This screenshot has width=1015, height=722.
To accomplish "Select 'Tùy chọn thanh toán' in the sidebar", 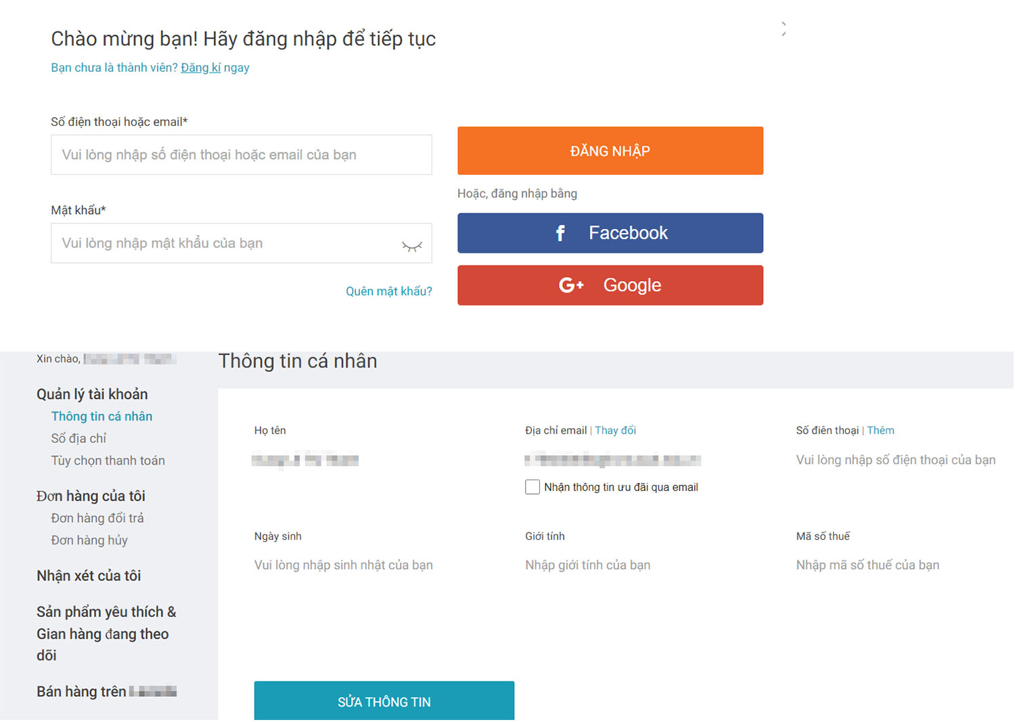I will (x=108, y=460).
